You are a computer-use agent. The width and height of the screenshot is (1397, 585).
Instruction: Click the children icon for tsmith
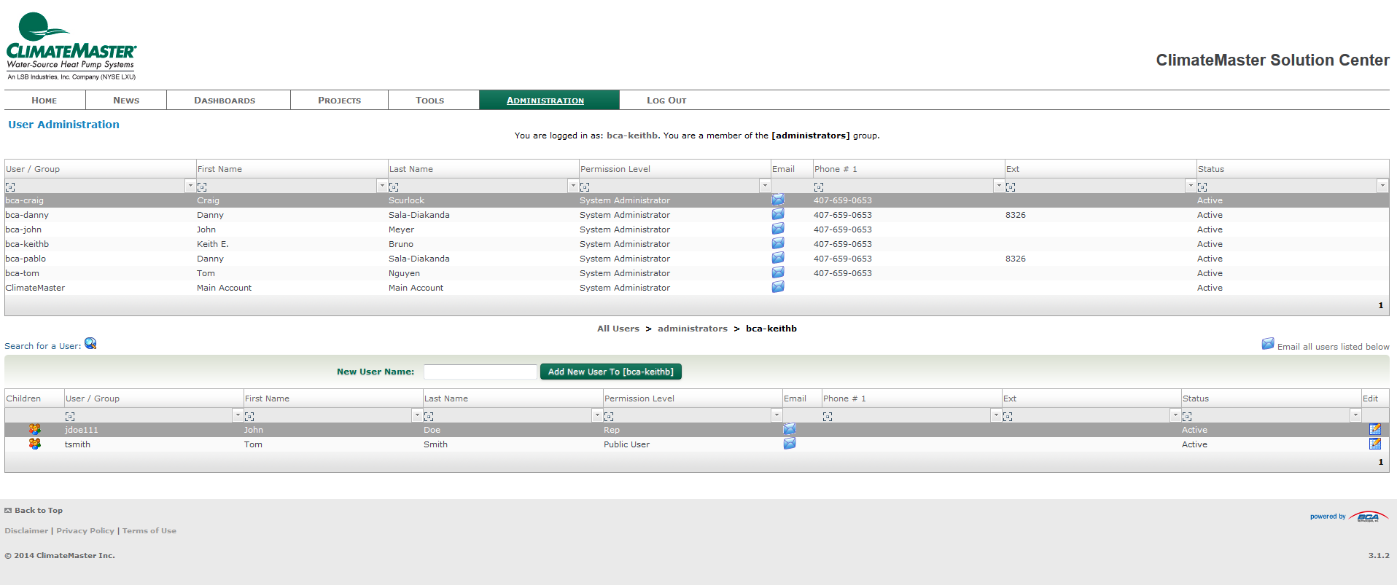click(34, 444)
